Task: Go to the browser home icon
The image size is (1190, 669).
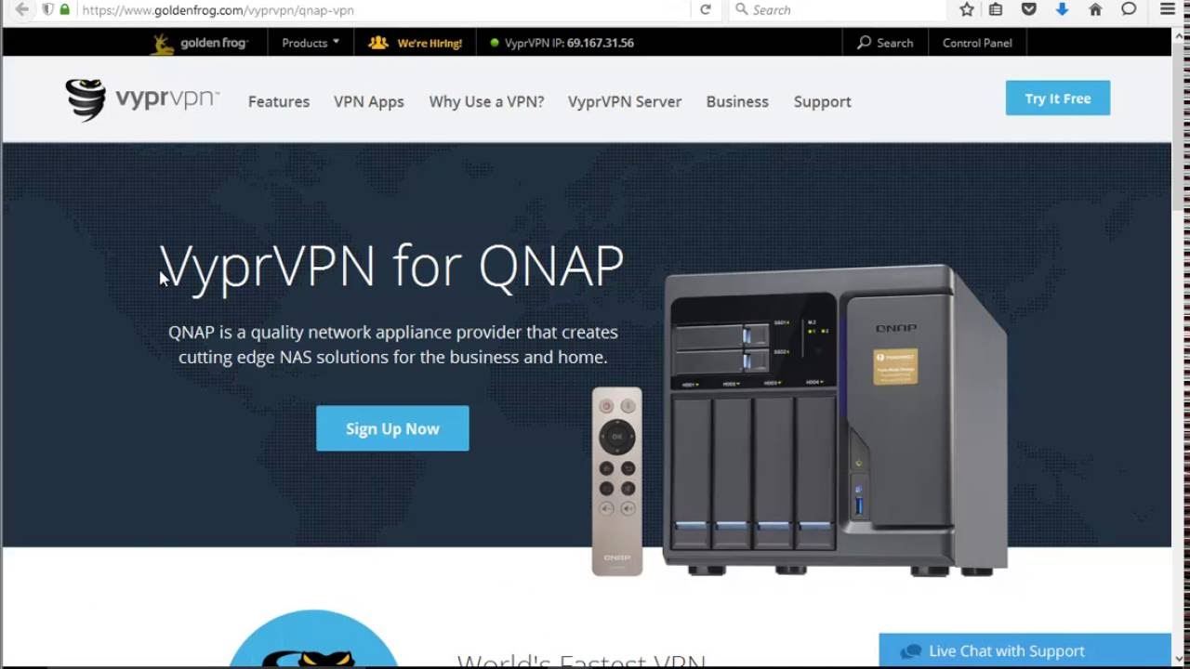Action: coord(1095,9)
